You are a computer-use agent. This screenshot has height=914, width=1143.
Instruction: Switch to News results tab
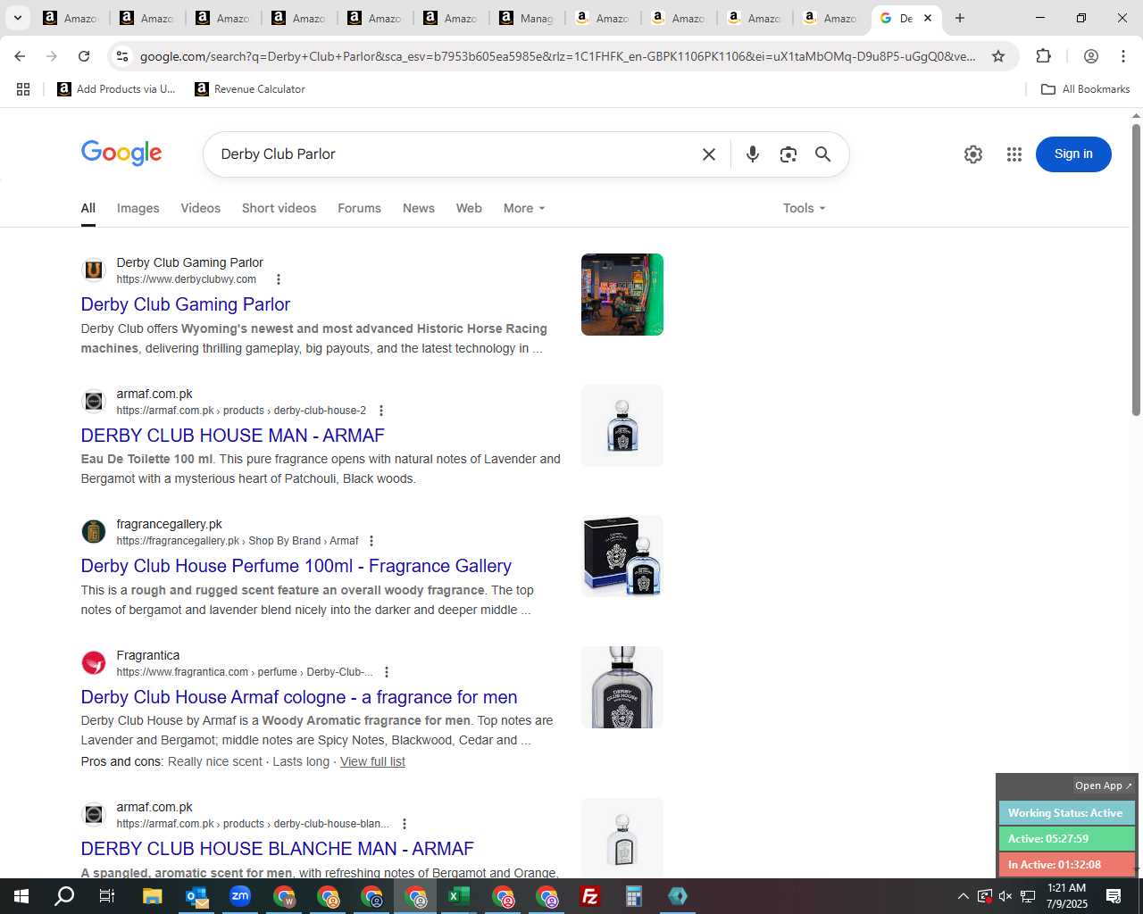point(419,208)
